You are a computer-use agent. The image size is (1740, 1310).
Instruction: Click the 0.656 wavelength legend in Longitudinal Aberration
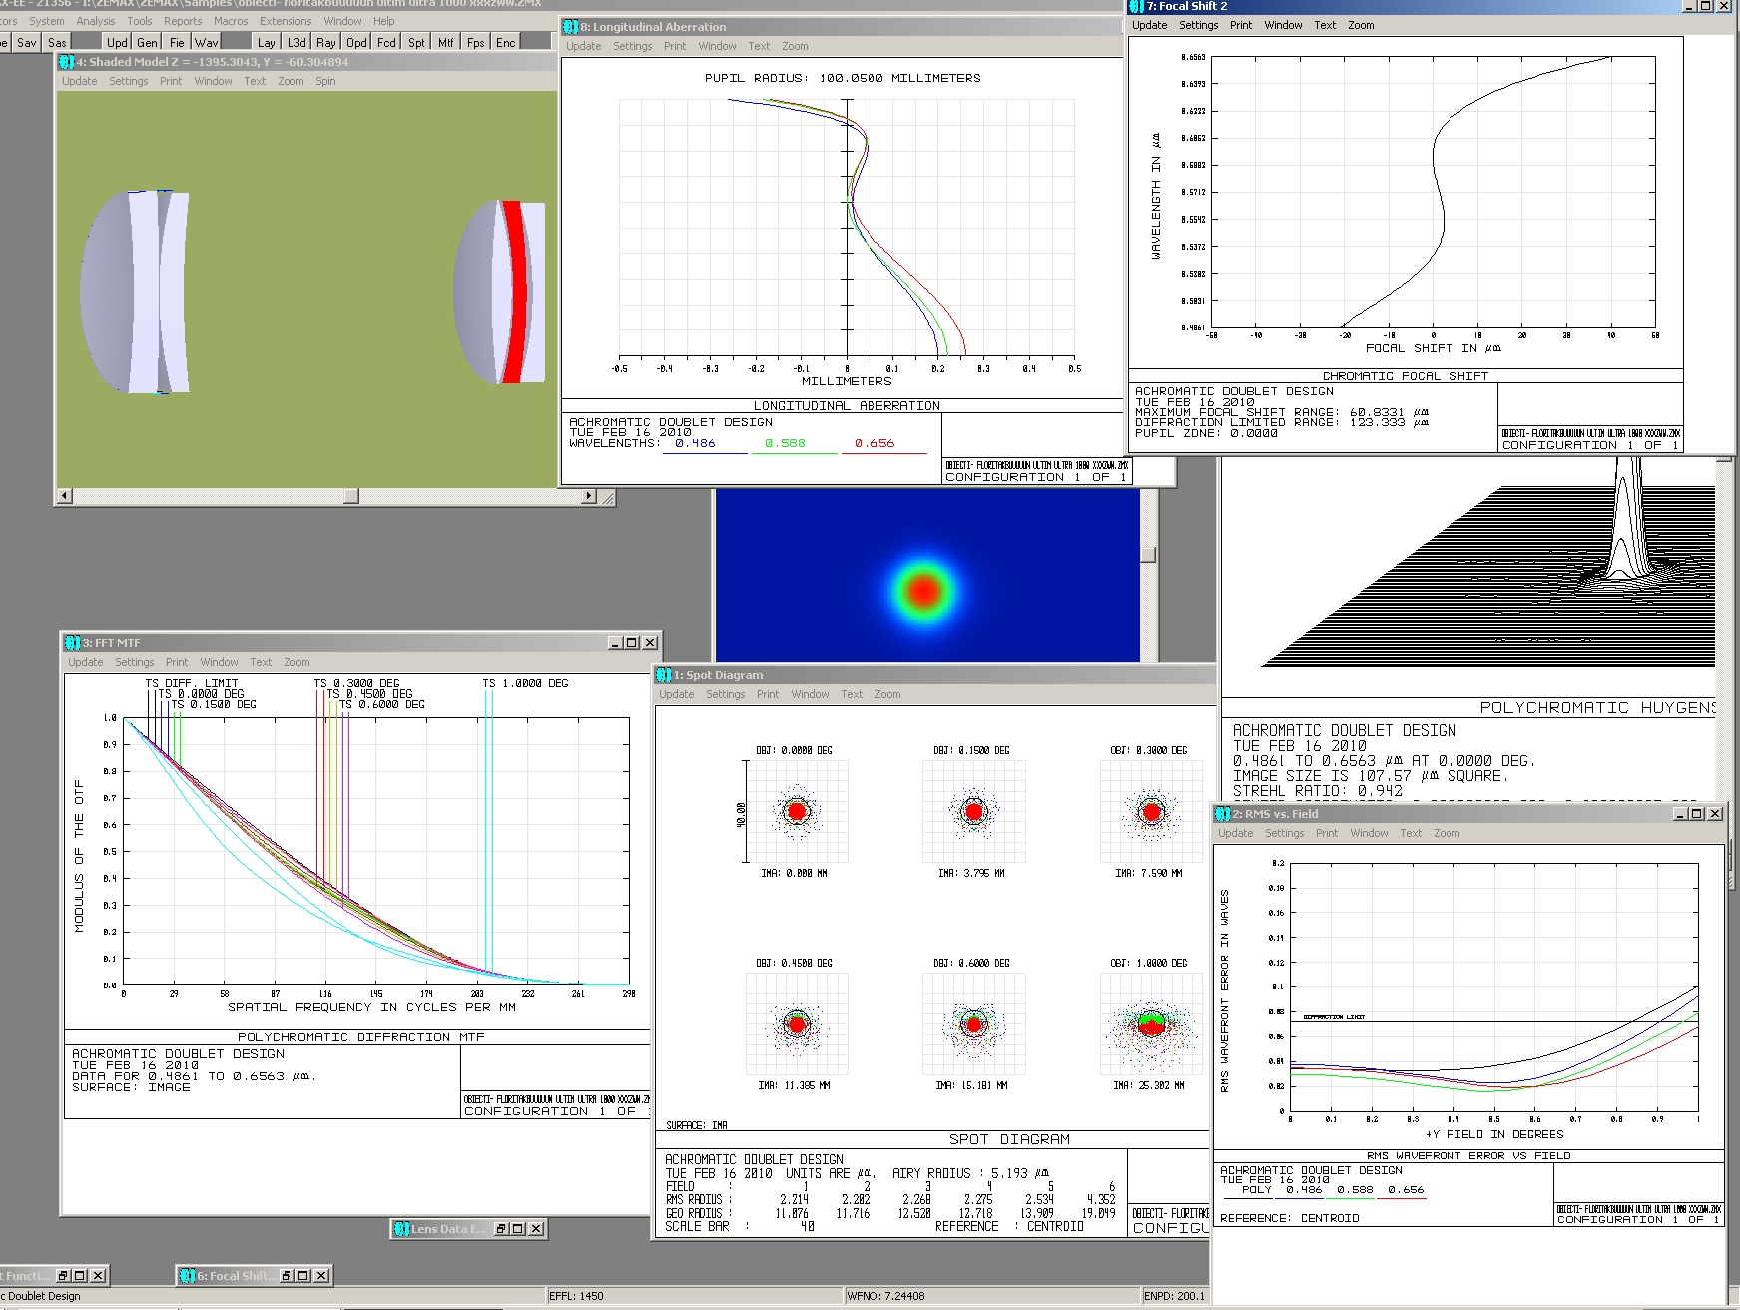click(874, 444)
